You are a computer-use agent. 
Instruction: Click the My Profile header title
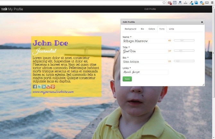[15, 9]
